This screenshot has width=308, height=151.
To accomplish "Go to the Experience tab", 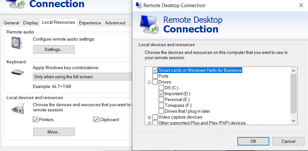I will click(x=90, y=23).
